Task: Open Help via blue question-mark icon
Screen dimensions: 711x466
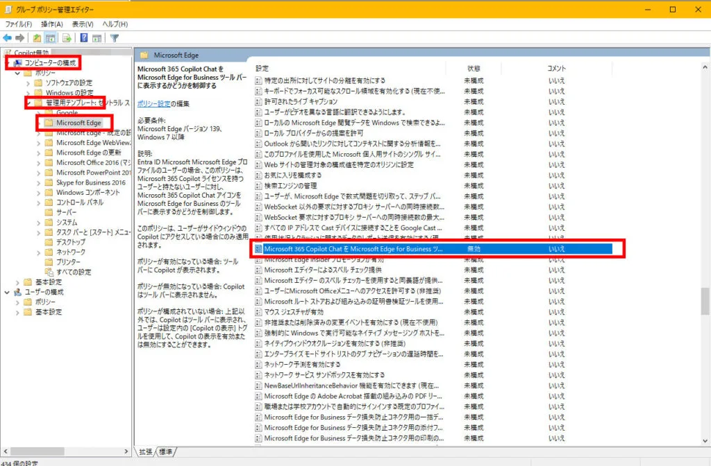Action: click(x=84, y=38)
